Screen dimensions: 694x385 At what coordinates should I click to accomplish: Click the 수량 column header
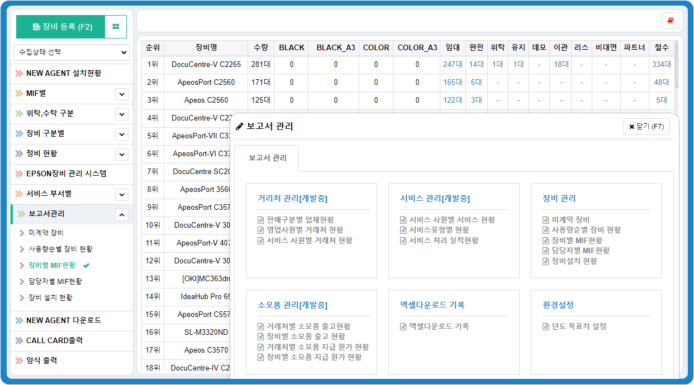(x=261, y=47)
